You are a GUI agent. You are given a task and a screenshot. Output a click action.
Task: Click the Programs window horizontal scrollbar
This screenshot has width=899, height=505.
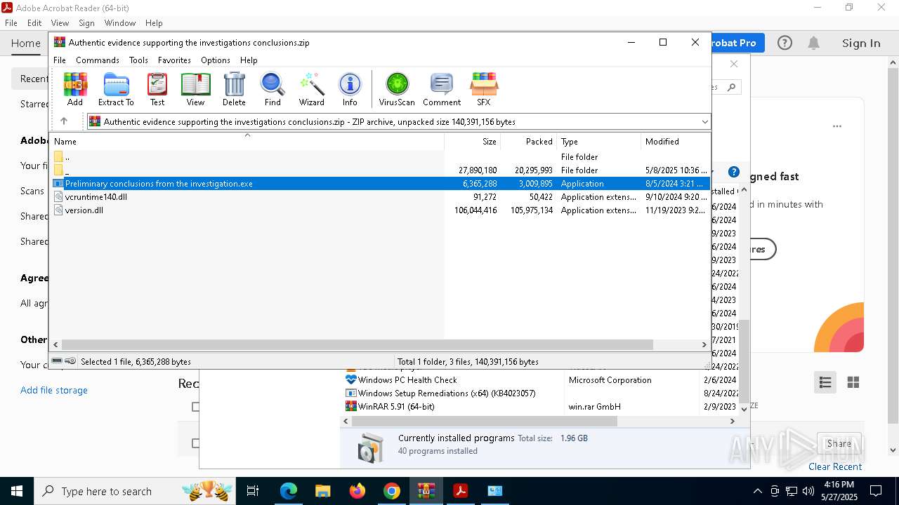[485, 422]
